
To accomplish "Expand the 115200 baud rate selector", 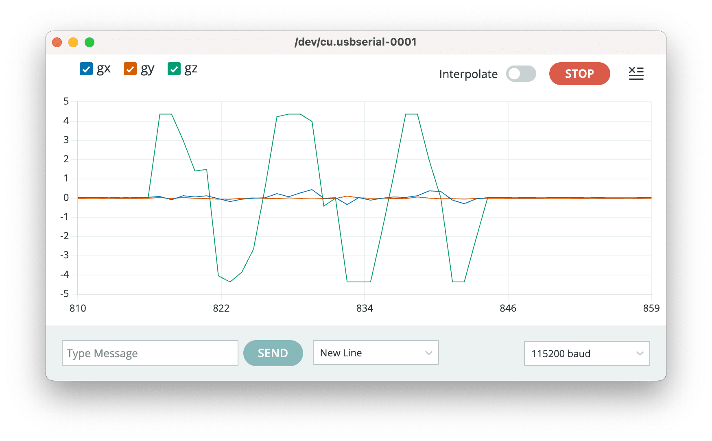I will click(x=587, y=354).
